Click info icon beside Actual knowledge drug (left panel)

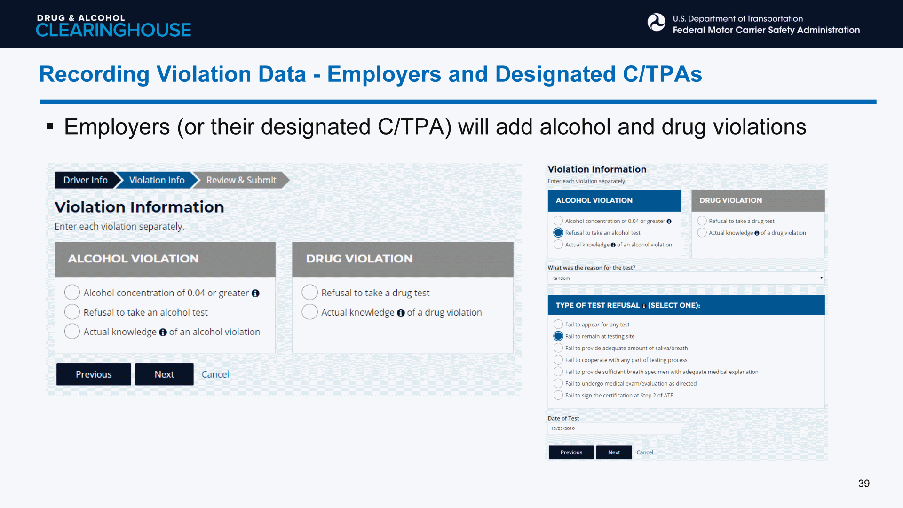coord(401,313)
